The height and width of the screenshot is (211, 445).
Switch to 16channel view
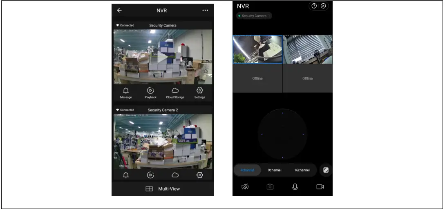tap(302, 170)
